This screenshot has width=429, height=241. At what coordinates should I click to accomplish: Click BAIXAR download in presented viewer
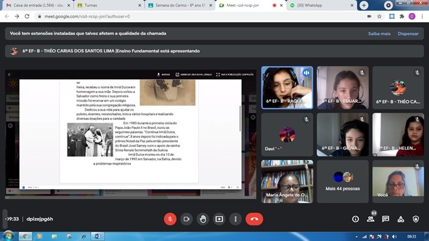[x=163, y=75]
